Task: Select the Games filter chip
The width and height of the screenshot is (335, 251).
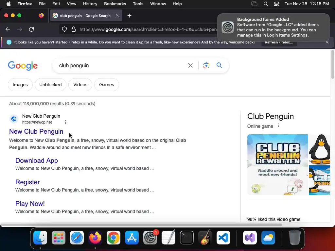Action: point(107,85)
